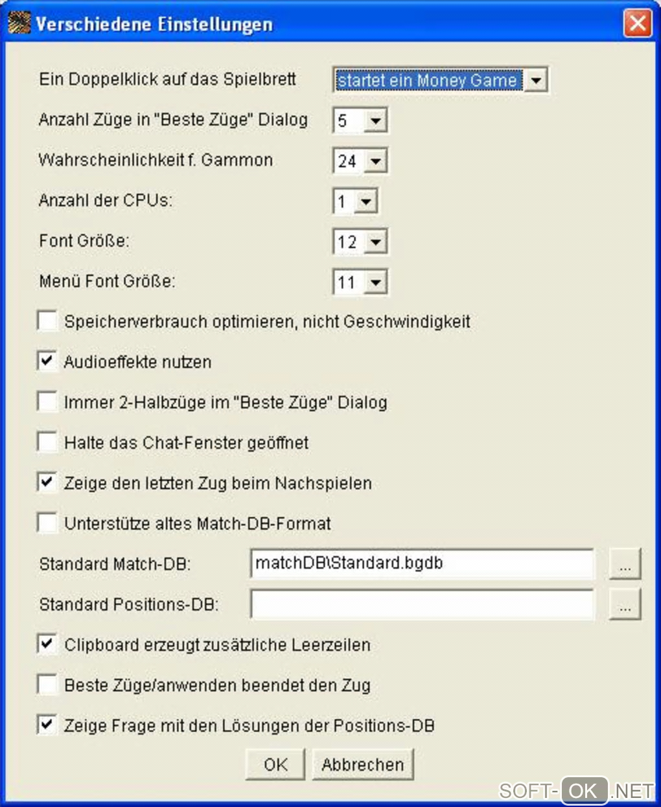Screen dimensions: 661x807
Task: Expand the Menü Font Größe dropdown
Action: click(x=376, y=282)
